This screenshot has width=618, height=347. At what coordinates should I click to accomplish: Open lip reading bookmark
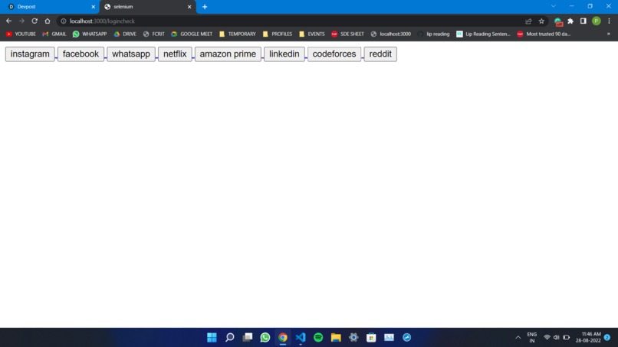(x=433, y=34)
